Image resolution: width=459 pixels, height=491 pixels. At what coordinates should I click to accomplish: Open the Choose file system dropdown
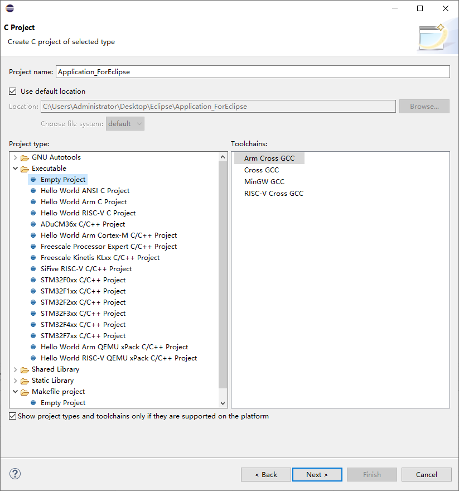(125, 124)
